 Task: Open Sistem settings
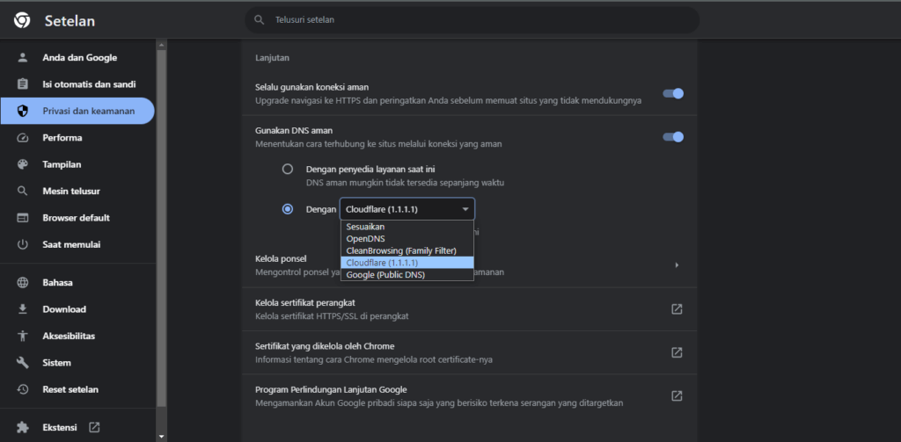pos(77,363)
